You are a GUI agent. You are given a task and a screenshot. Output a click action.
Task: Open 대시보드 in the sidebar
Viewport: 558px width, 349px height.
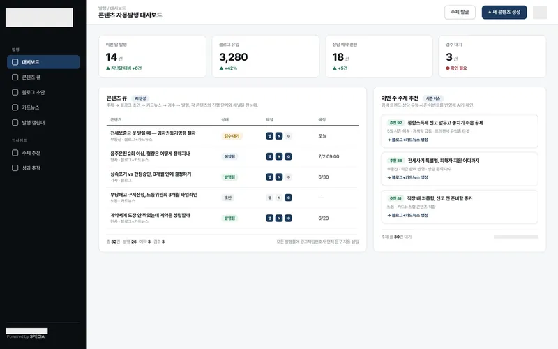[x=43, y=62]
